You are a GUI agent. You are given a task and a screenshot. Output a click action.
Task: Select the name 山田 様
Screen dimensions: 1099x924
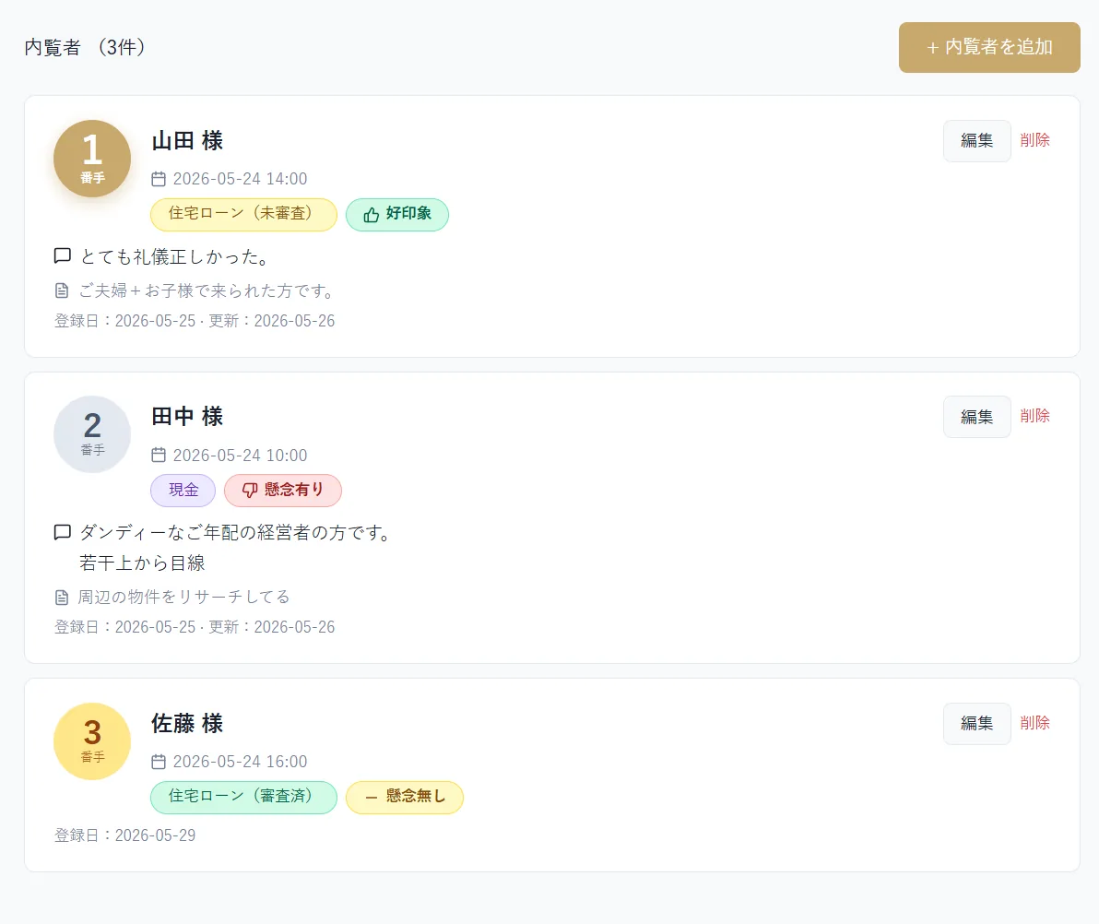[x=187, y=141]
